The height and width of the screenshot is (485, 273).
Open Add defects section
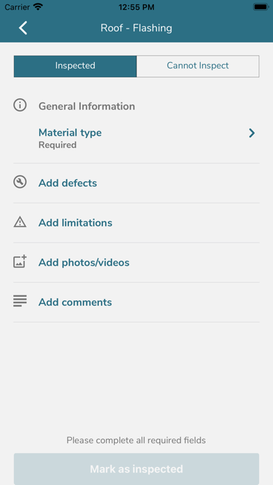(136, 183)
